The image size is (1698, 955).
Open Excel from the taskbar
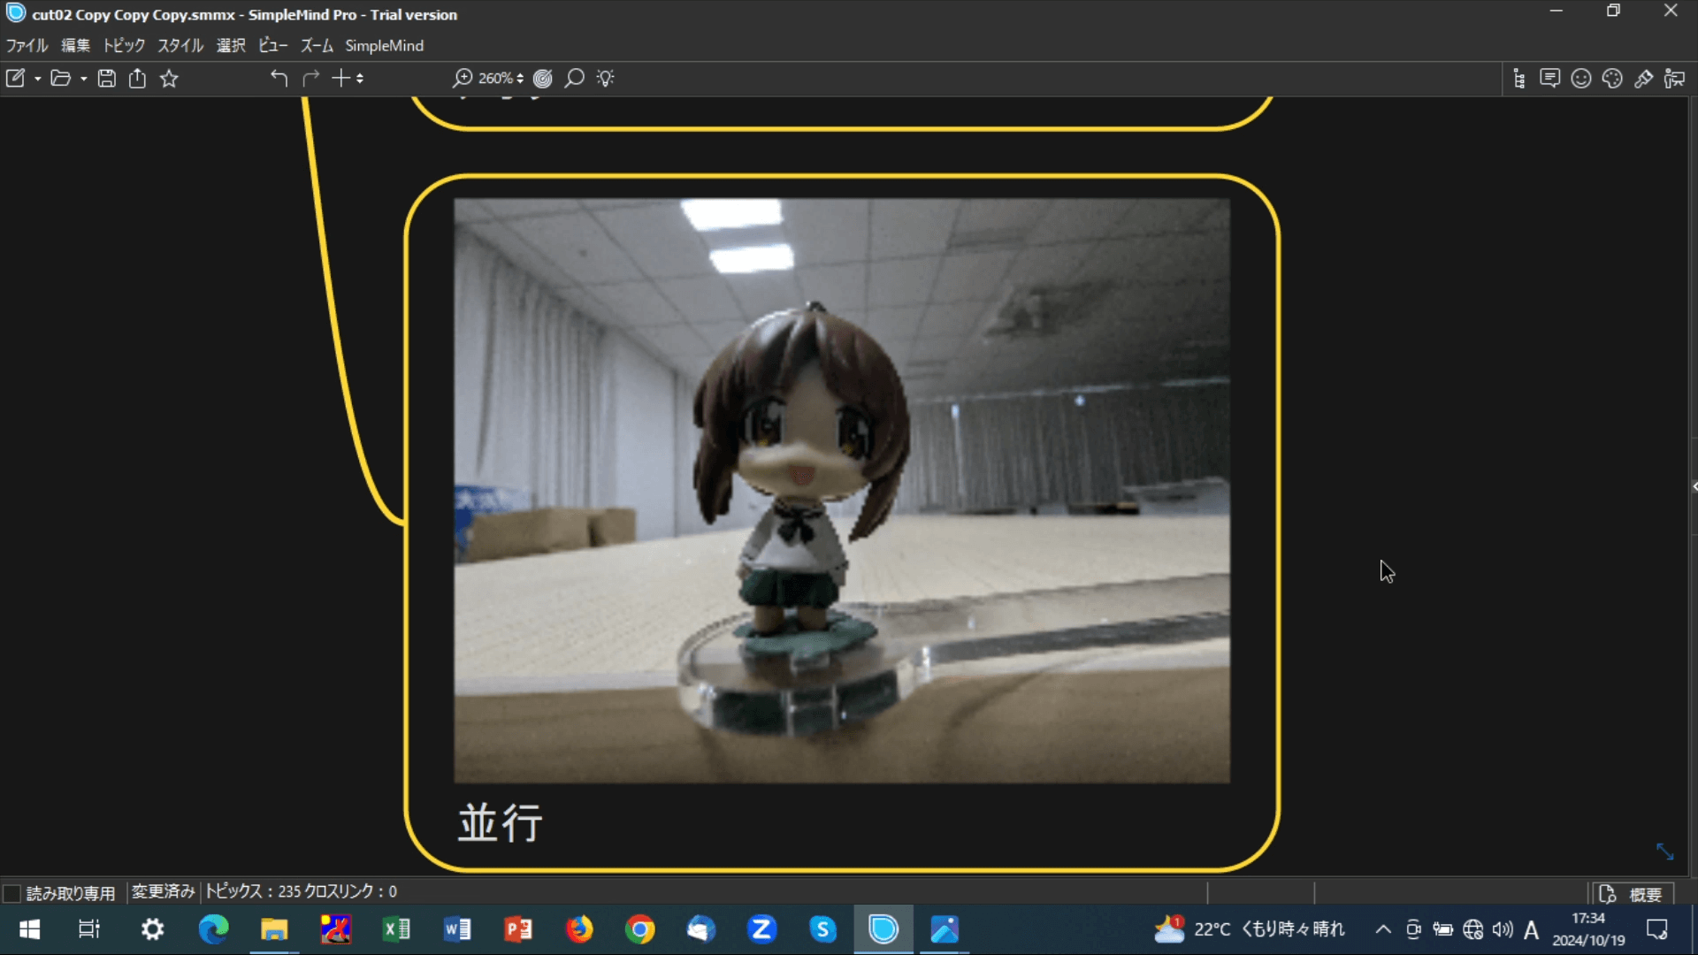point(396,929)
